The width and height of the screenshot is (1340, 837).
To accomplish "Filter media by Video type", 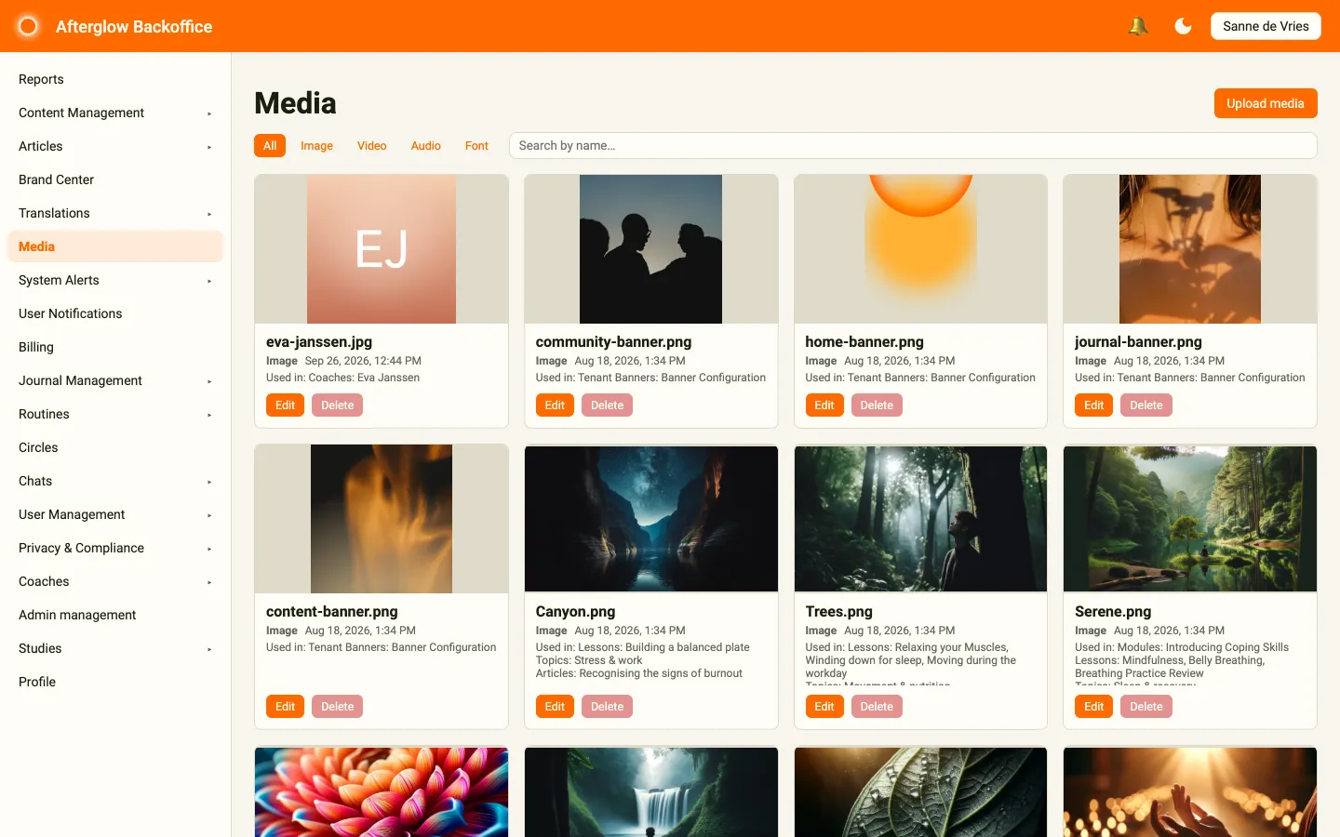I will point(371,146).
